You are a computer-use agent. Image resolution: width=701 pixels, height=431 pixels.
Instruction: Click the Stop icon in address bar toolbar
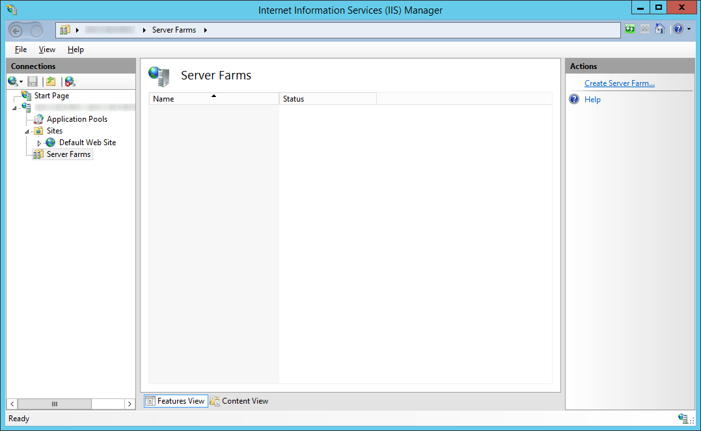(x=644, y=29)
